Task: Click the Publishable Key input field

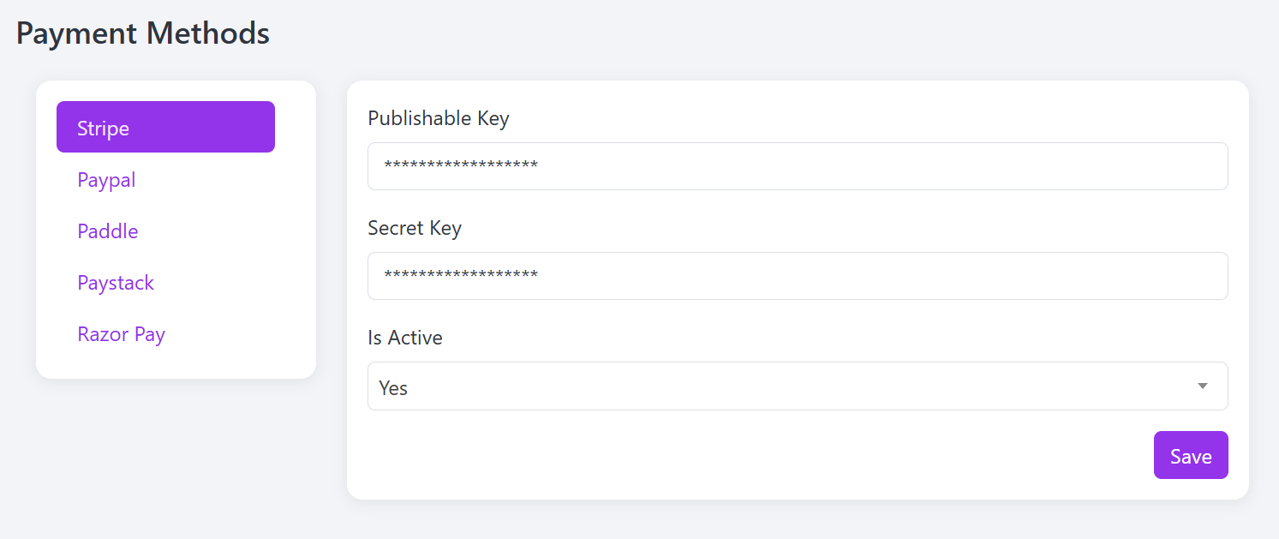Action: pyautogui.click(x=798, y=166)
